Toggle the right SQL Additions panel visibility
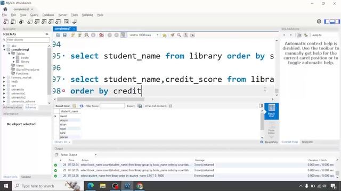The width and height of the screenshot is (341, 191). point(337,21)
